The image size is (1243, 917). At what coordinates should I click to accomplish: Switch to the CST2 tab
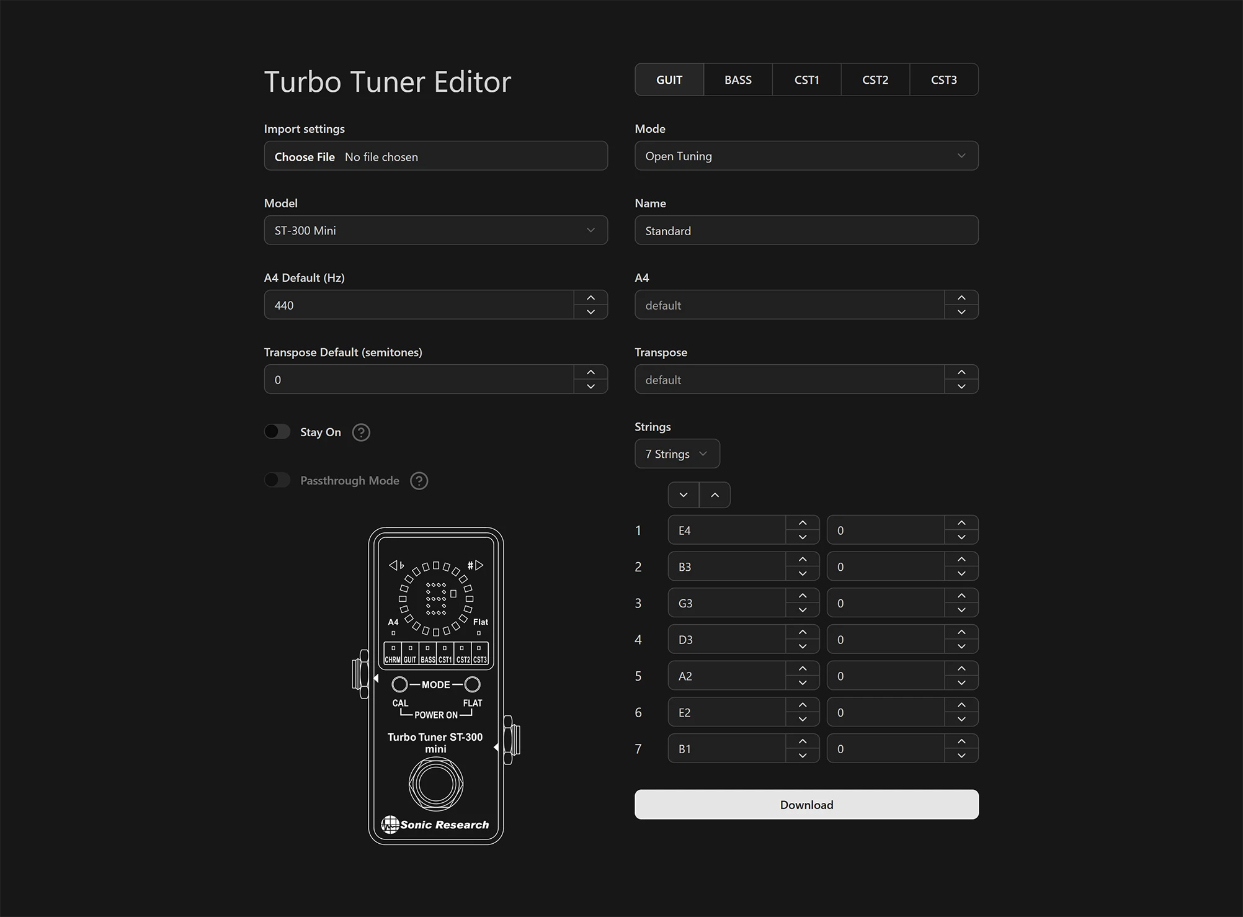click(x=875, y=80)
